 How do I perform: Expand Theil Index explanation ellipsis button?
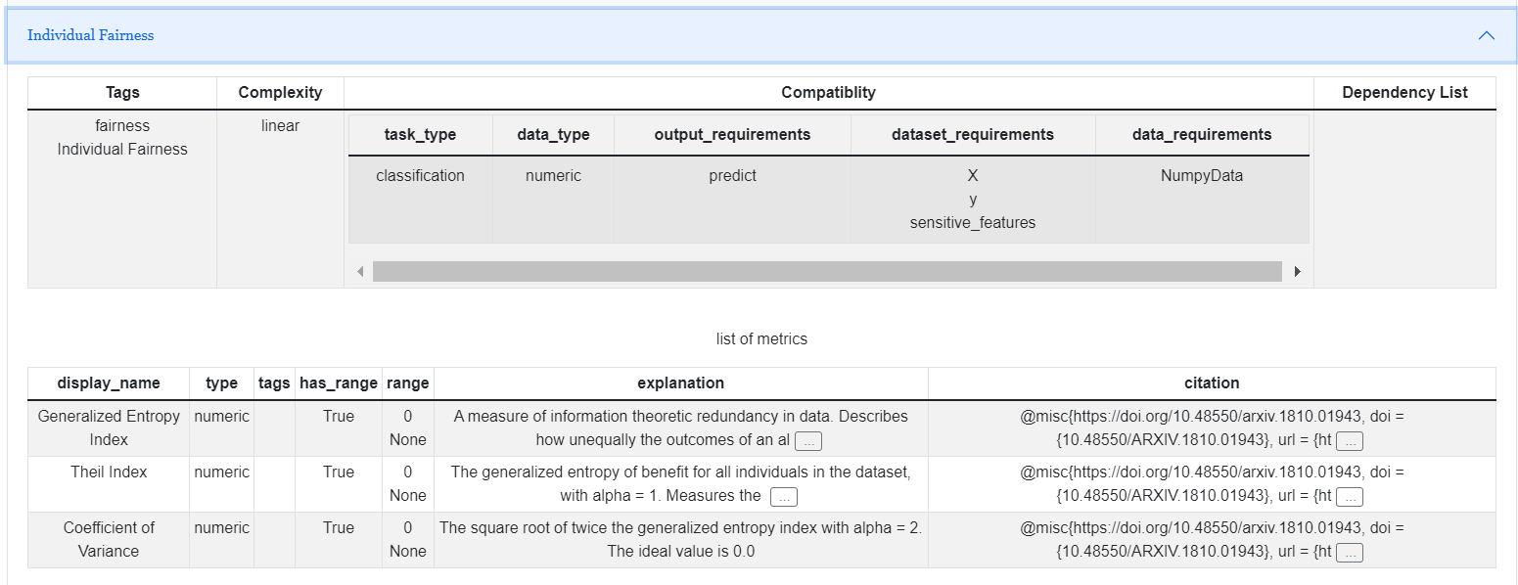(784, 497)
